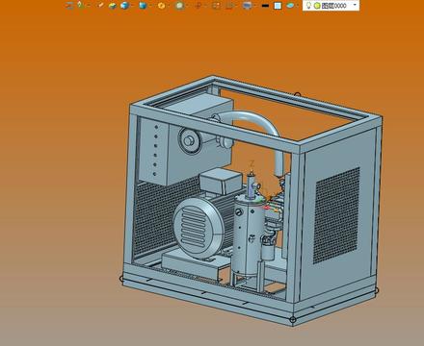Click the green rounded square icon
The image size is (424, 346).
(180, 6)
